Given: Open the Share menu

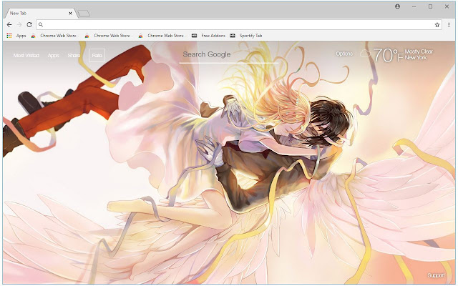Looking at the screenshot, I should coord(74,55).
